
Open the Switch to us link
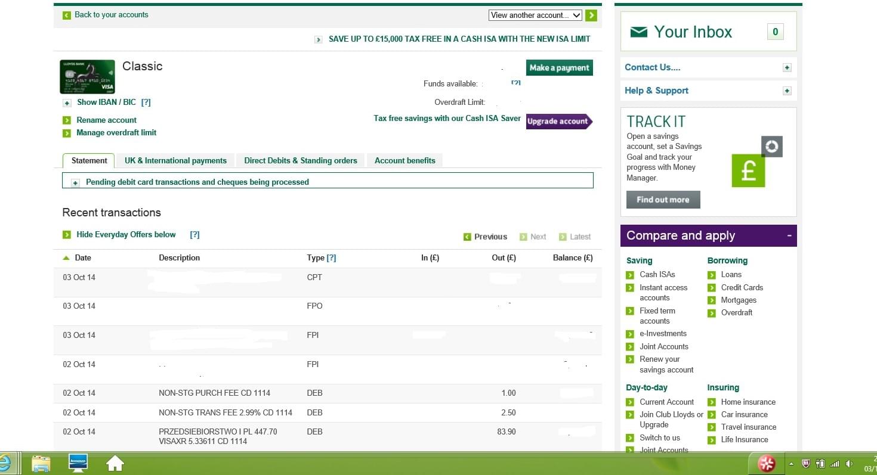click(660, 437)
